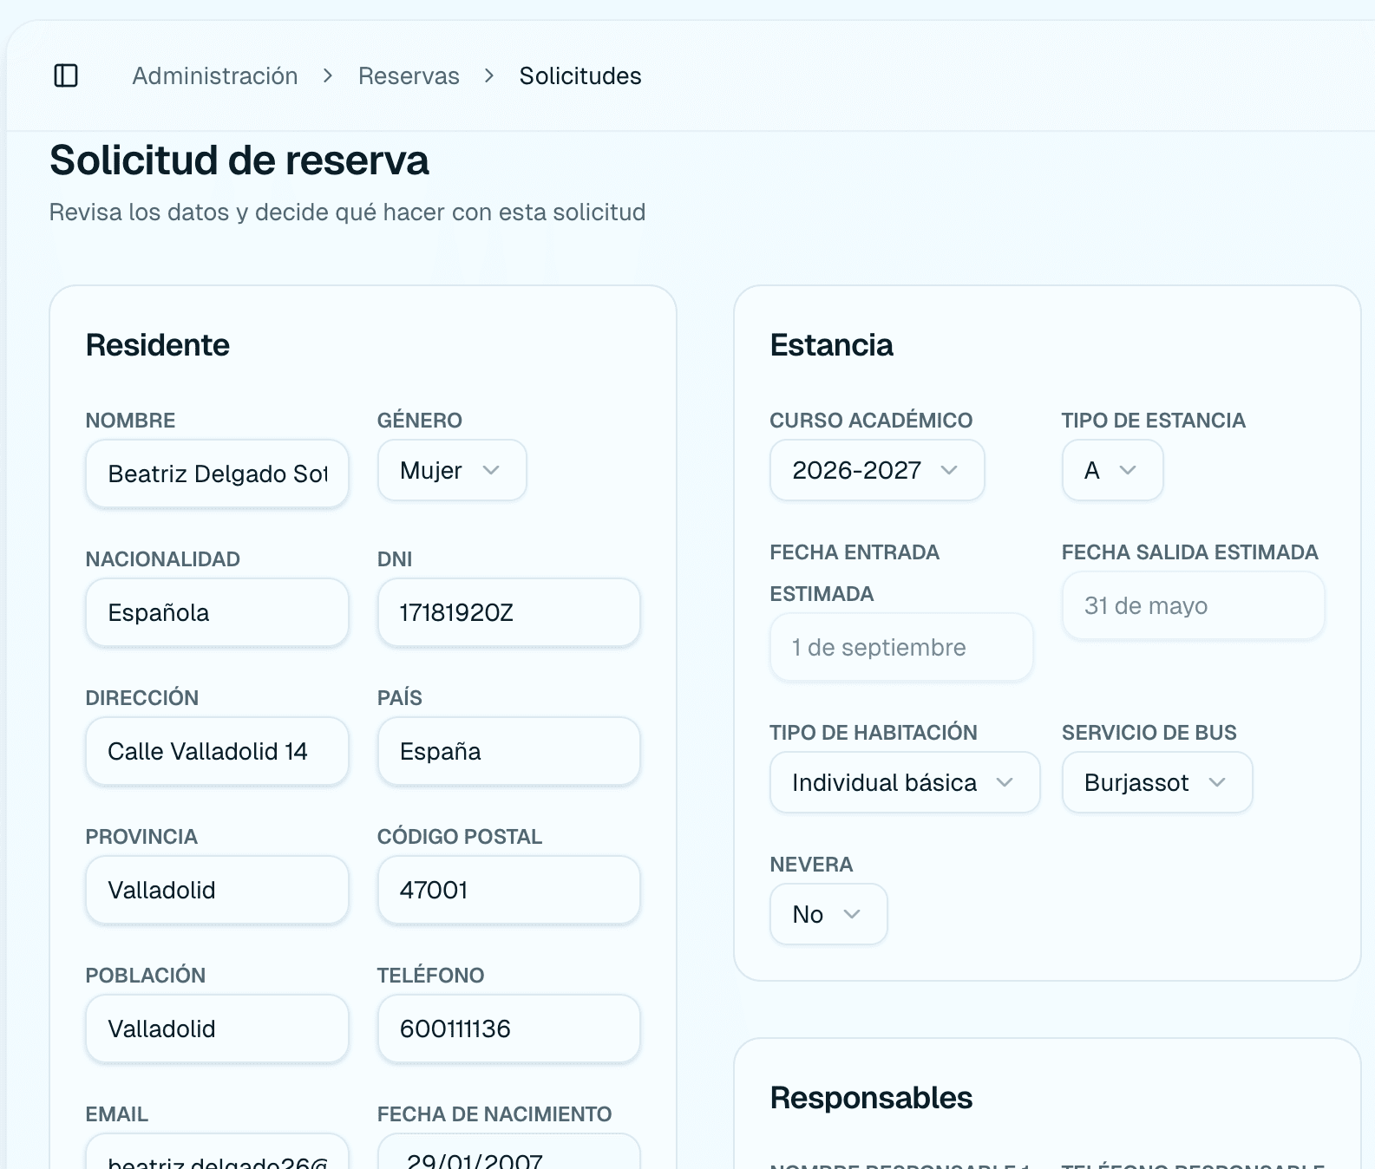The image size is (1375, 1169).
Task: Click the DNI field 17181920Z
Action: click(x=508, y=613)
